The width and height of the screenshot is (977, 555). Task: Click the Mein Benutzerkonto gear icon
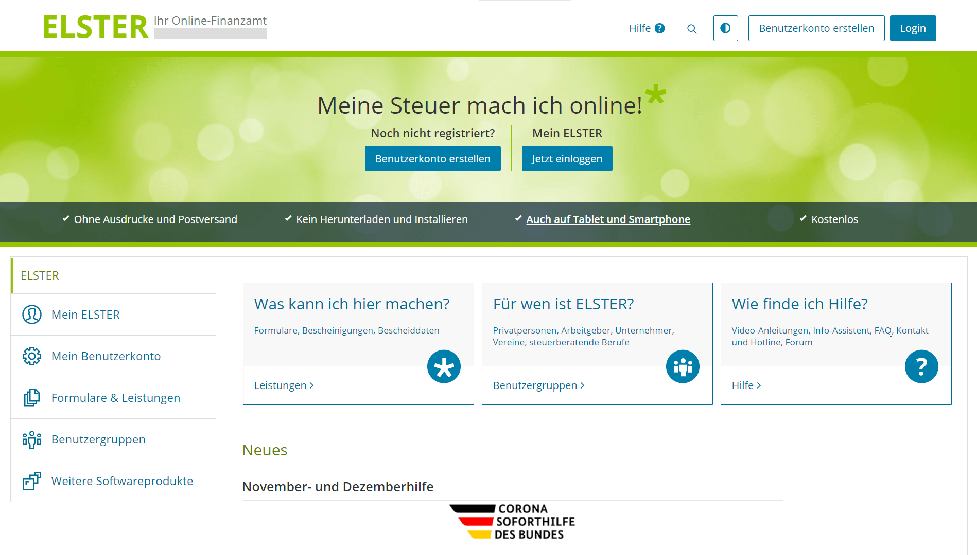pos(32,356)
